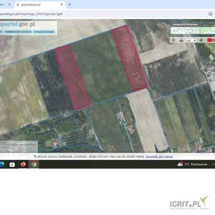Open a new browser tab
This screenshot has height=215, width=215.
pyautogui.click(x=70, y=4)
